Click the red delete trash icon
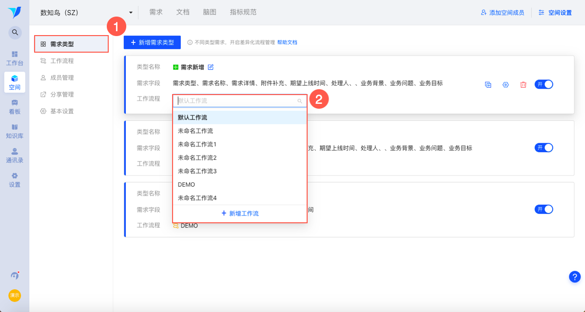Viewport: 585px width, 312px height. (x=523, y=85)
